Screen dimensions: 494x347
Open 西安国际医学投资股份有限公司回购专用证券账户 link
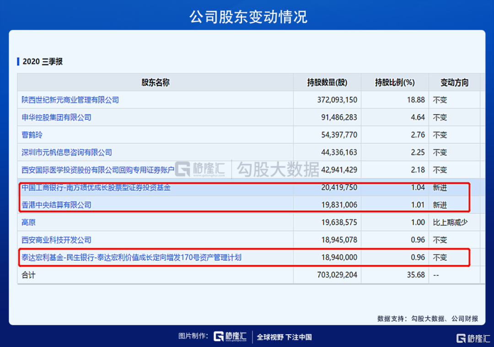[x=98, y=170]
